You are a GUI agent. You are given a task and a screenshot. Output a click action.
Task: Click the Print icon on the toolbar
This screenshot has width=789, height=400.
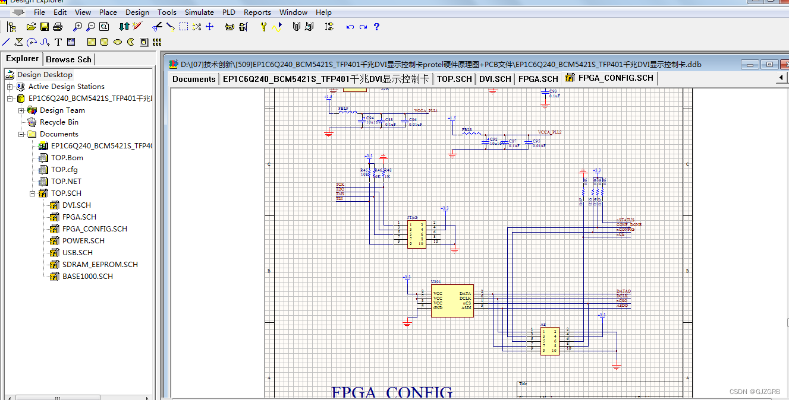click(57, 26)
